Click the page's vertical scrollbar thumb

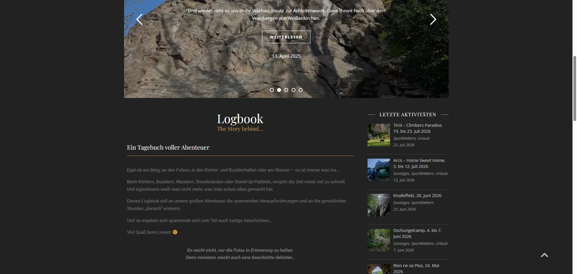[575, 88]
